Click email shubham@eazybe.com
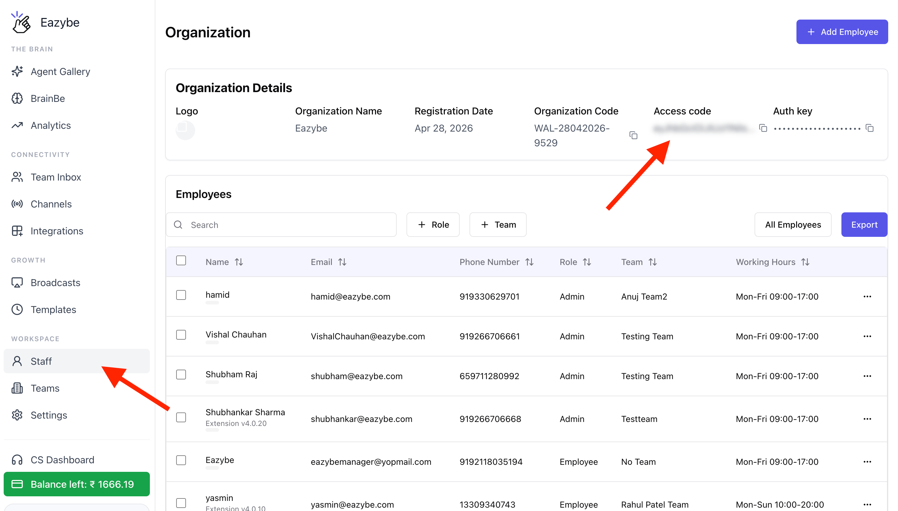 pos(356,376)
